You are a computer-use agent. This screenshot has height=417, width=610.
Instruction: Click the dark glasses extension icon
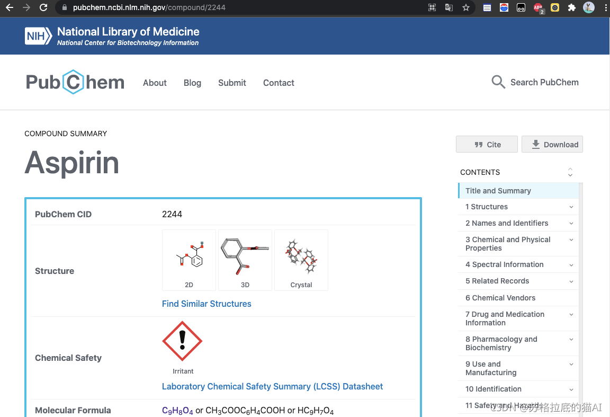click(521, 7)
